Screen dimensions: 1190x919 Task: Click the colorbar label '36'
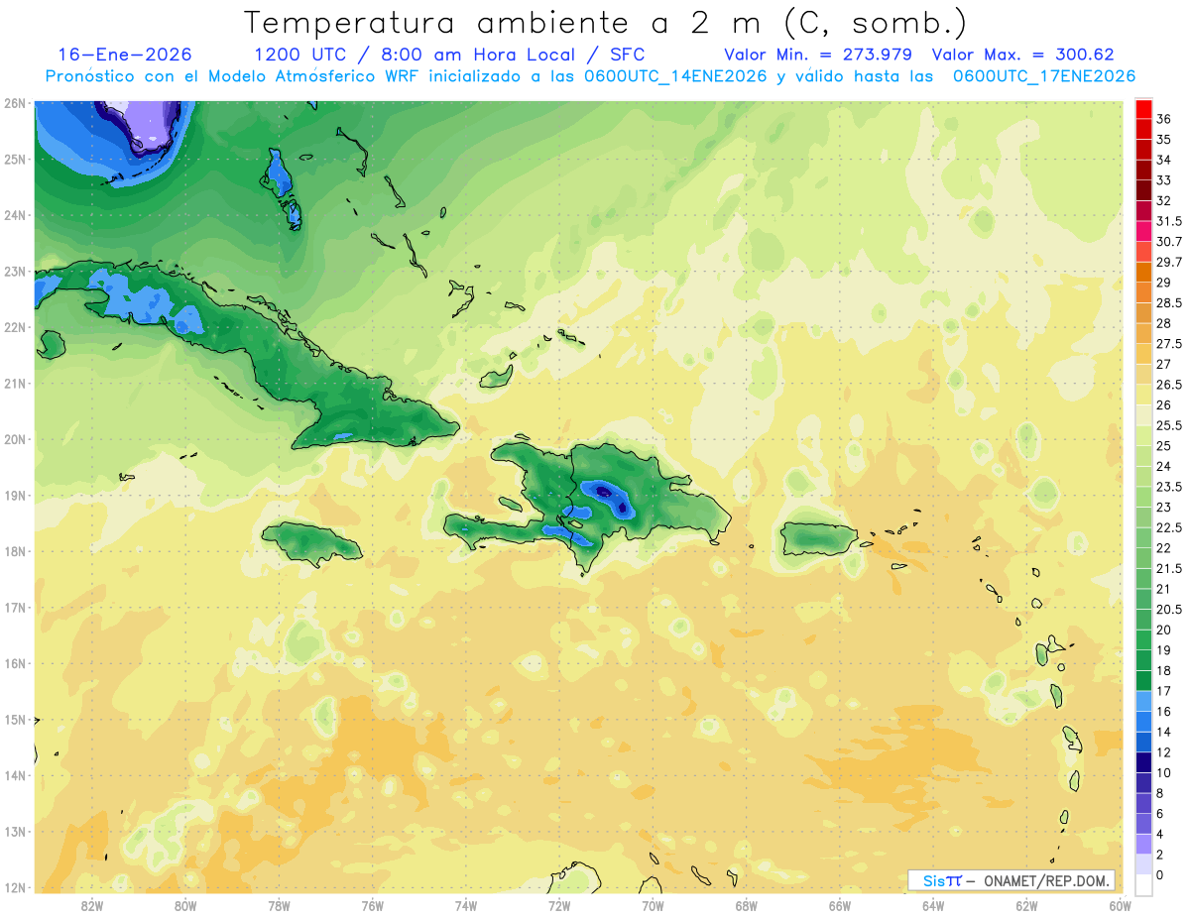[1164, 119]
